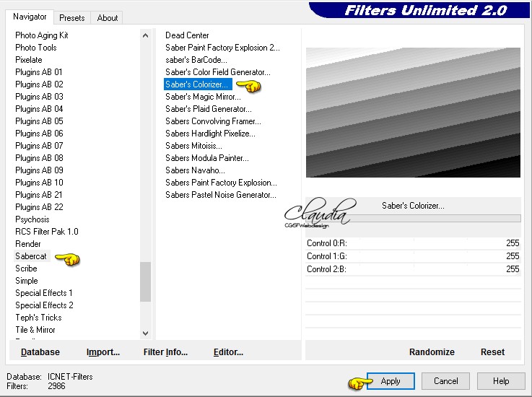Select Plugins AB 09

[39, 170]
